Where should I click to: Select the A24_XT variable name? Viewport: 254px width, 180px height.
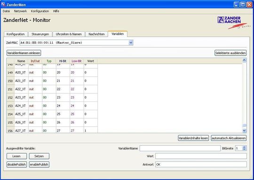point(20,106)
